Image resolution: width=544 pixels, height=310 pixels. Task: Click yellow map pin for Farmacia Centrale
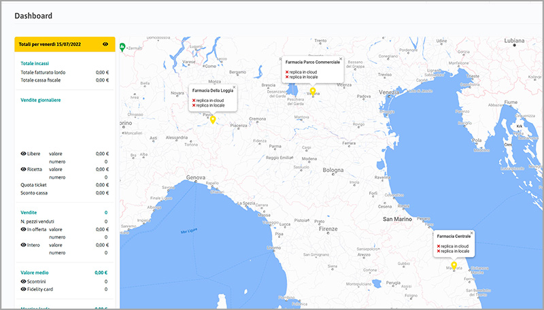pyautogui.click(x=454, y=265)
